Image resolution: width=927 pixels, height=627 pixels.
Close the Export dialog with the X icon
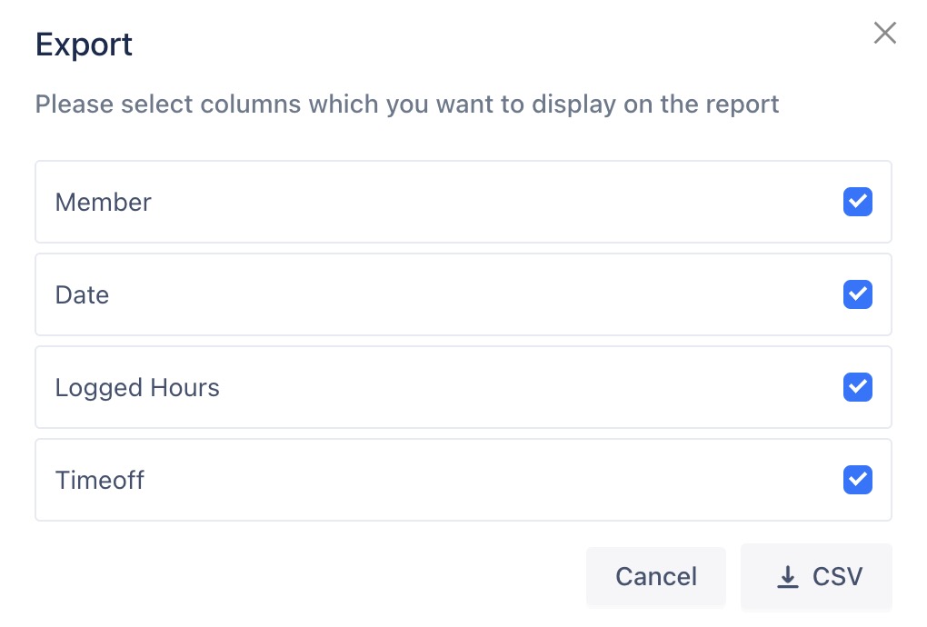(x=884, y=34)
